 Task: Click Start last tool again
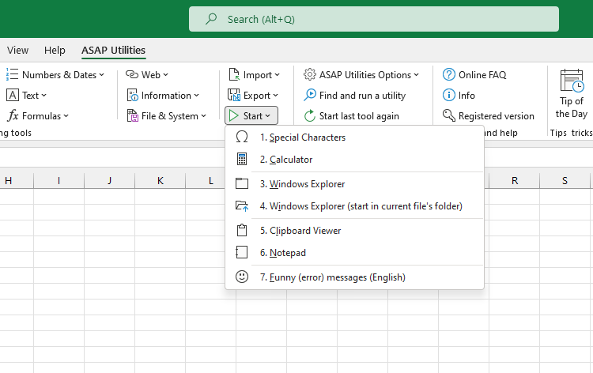[x=352, y=116]
